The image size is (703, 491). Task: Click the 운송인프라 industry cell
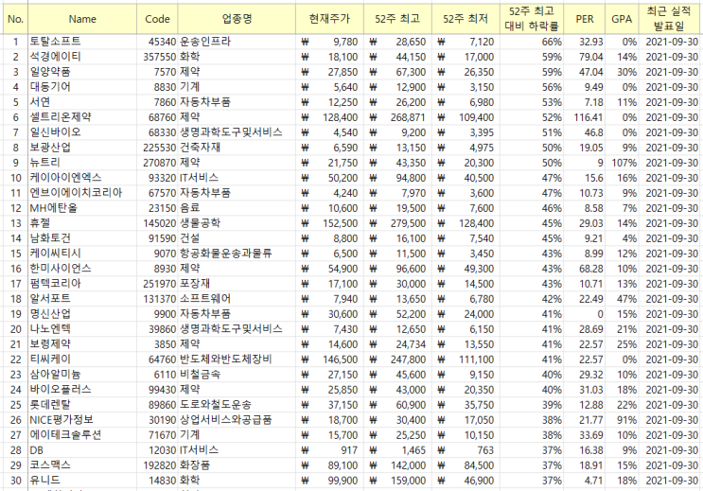237,42
